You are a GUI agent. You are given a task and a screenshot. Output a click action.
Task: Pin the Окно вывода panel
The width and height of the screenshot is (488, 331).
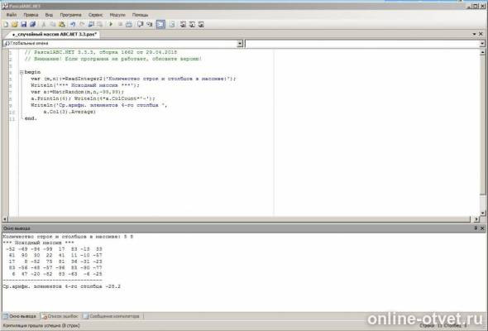point(476,228)
